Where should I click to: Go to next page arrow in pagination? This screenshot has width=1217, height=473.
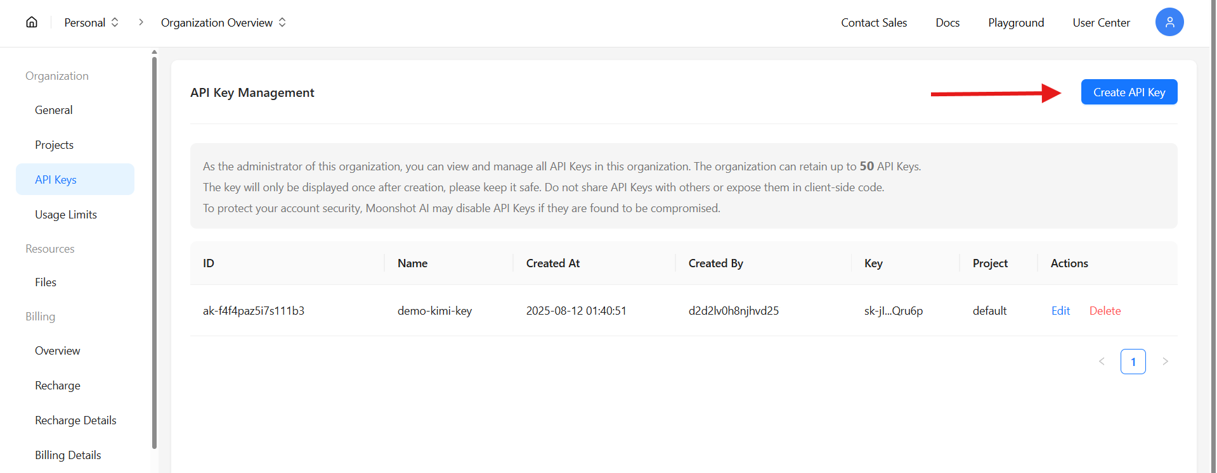[x=1165, y=362]
